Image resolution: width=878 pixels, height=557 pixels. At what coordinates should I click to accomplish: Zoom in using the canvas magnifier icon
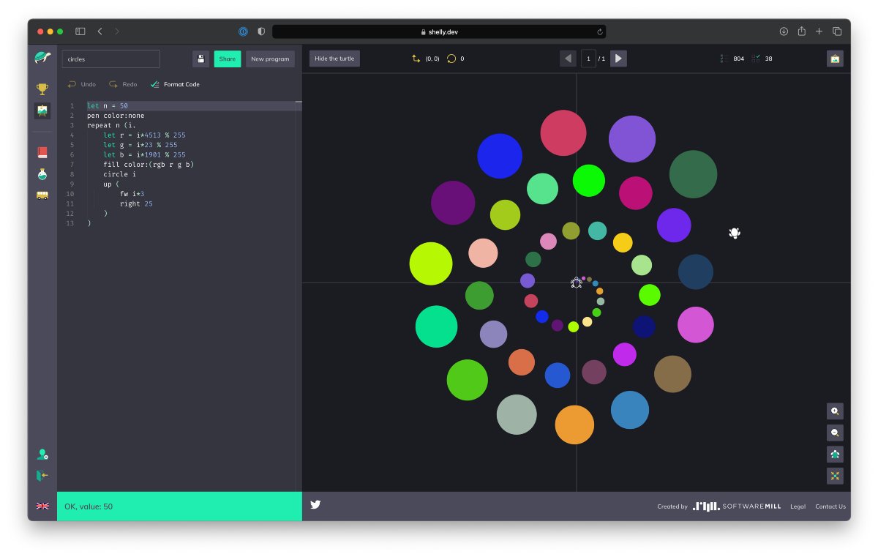coord(834,411)
